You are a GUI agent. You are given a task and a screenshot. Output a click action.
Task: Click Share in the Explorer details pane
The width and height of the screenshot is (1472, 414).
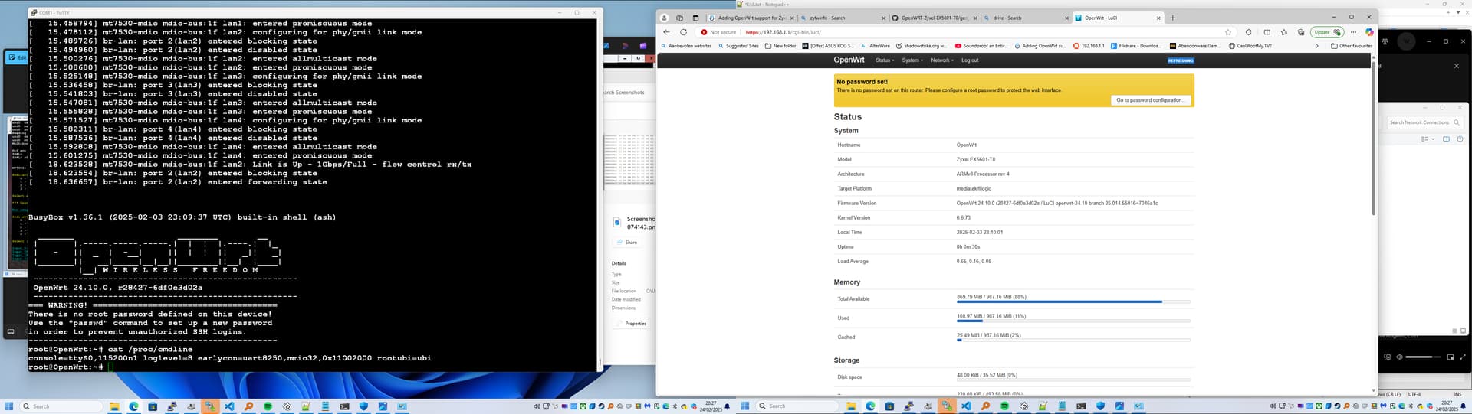626,243
